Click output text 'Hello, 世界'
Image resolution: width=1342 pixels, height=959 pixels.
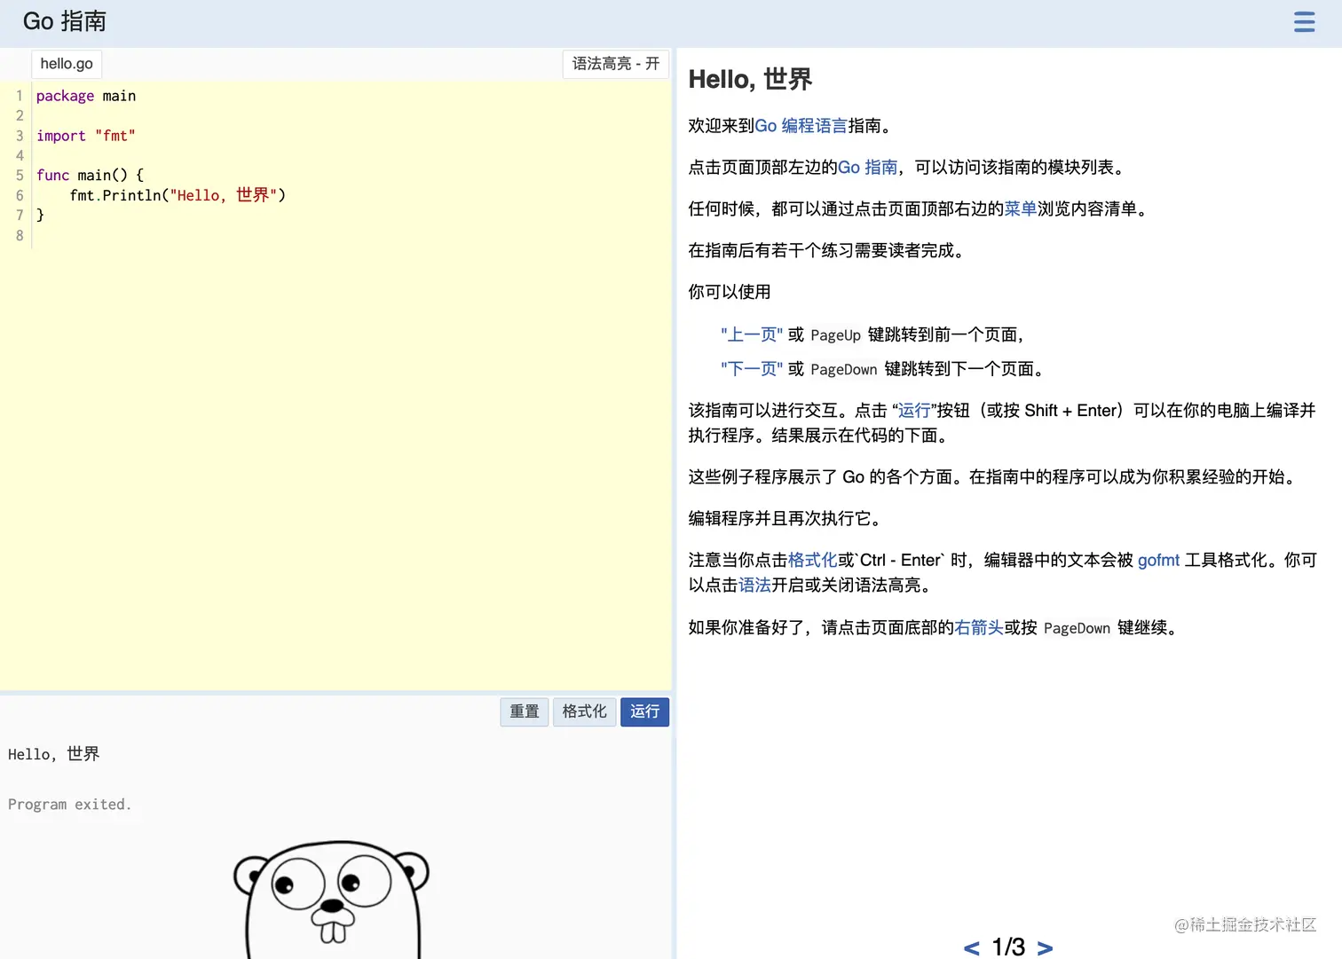point(53,754)
